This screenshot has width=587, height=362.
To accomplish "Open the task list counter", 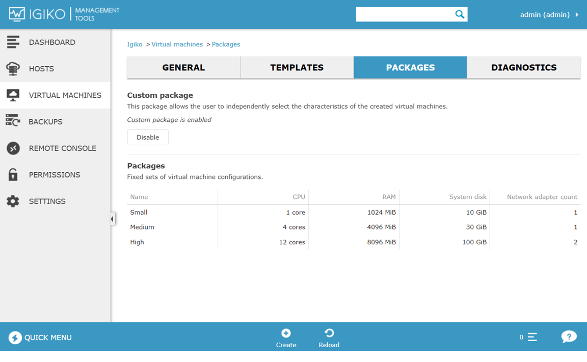I will click(529, 337).
